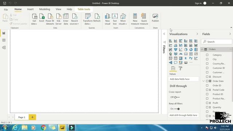This screenshot has width=233, height=131.
Task: Select the Donut chart visual
Action: tap(191, 49)
